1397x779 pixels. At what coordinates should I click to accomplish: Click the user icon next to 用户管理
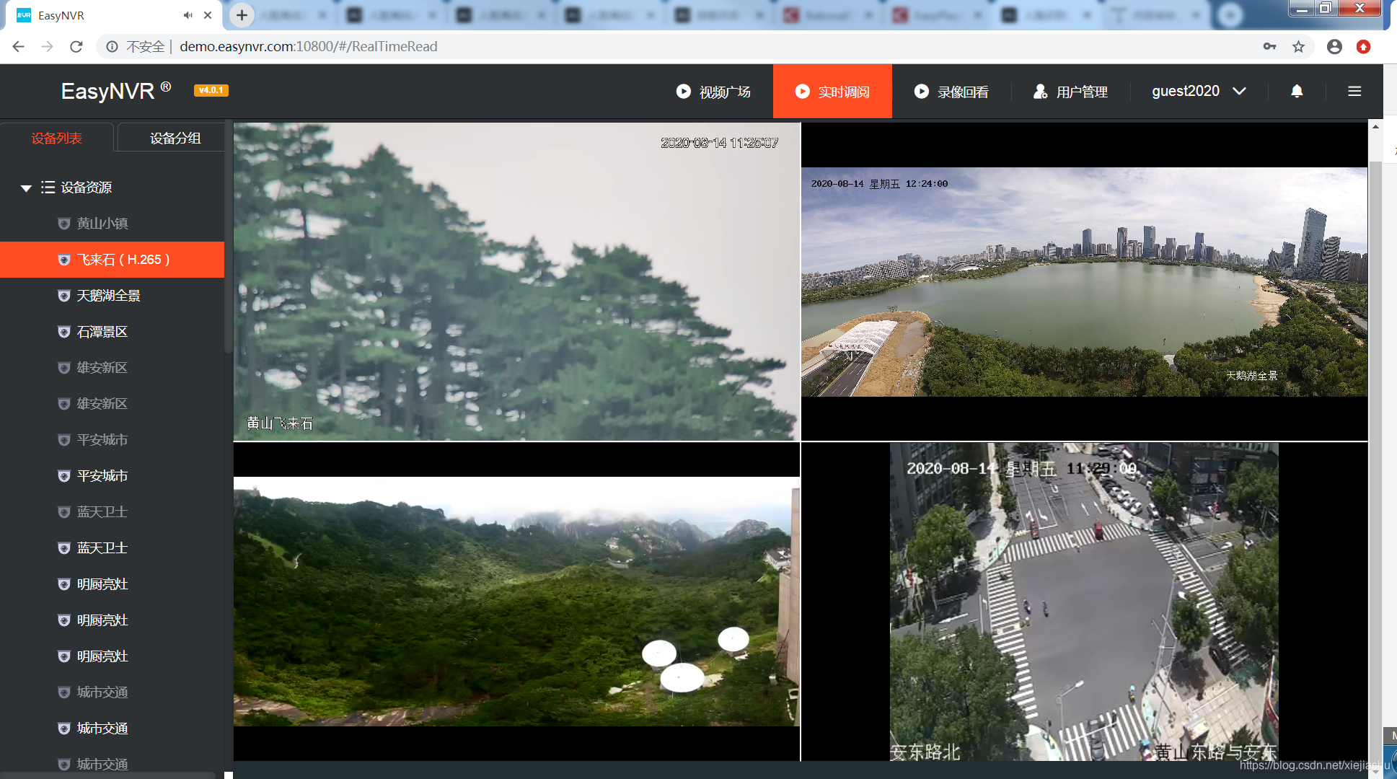click(x=1039, y=91)
